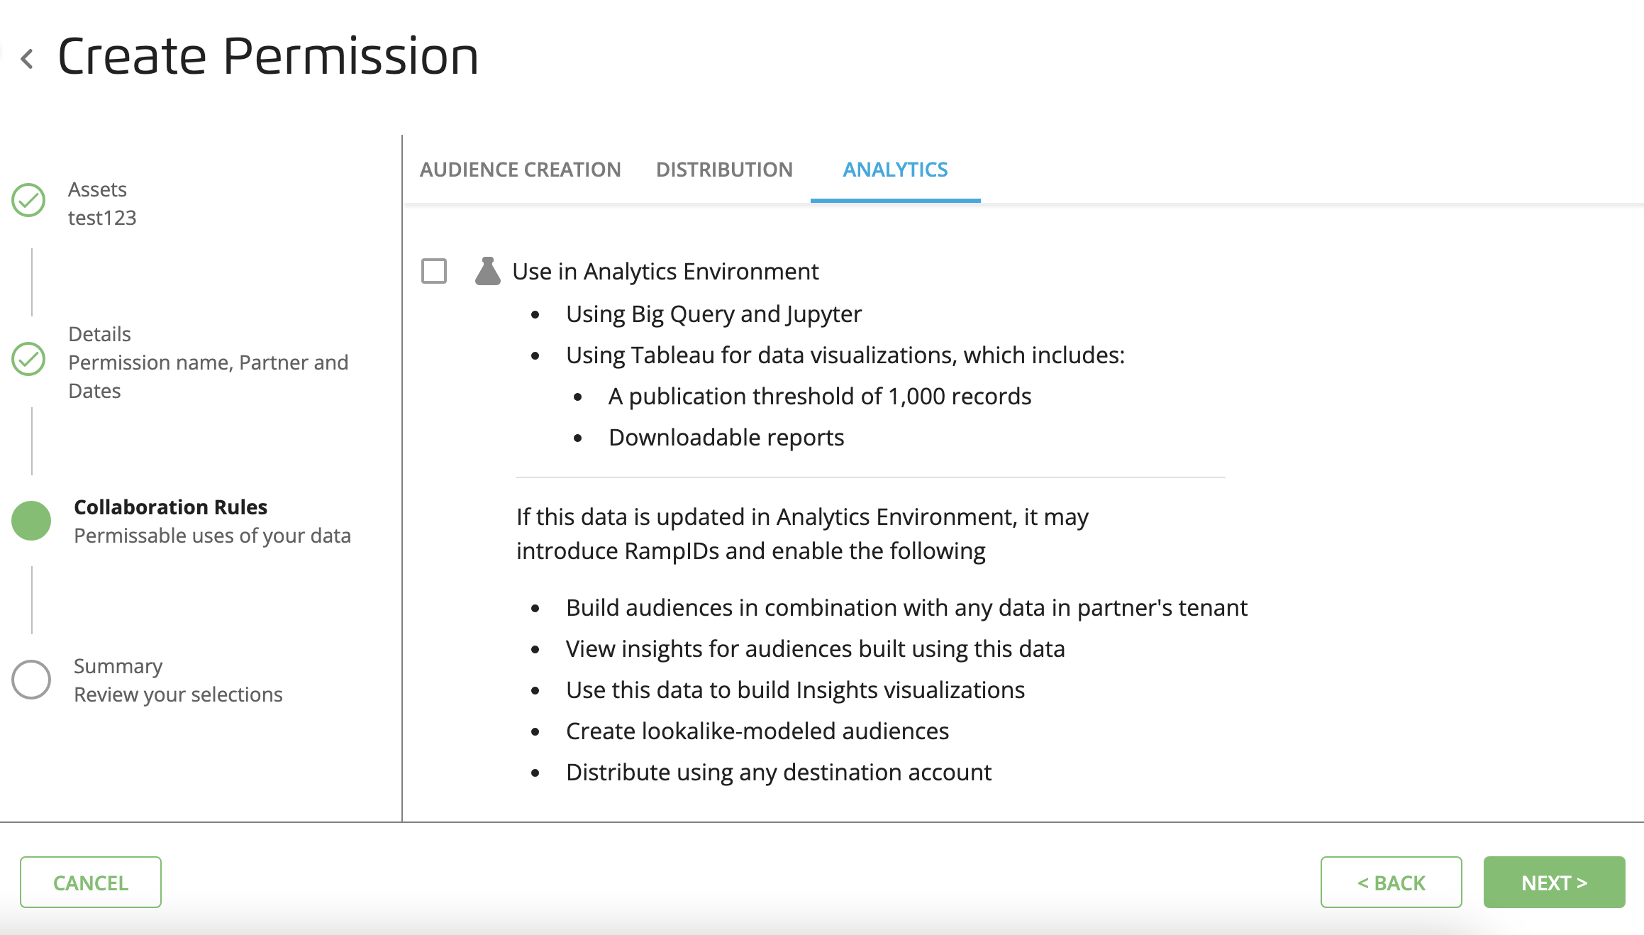
Task: Click the empty Summary step circle
Action: coord(31,680)
